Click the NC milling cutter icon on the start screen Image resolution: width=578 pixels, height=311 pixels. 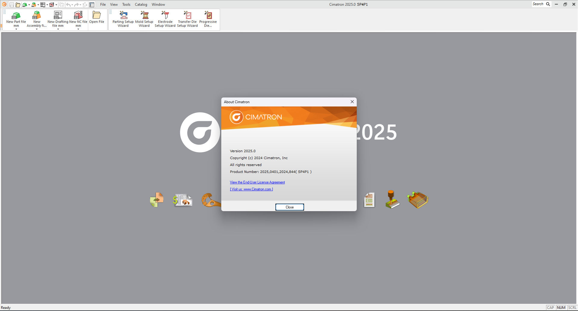(x=392, y=199)
